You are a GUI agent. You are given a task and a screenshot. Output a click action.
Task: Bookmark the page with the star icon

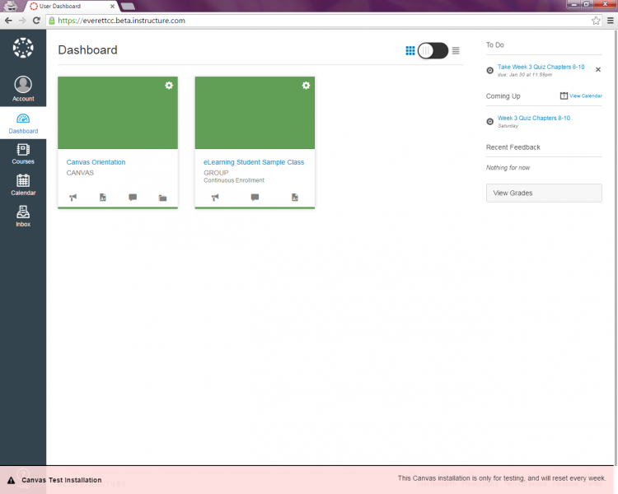click(x=596, y=21)
